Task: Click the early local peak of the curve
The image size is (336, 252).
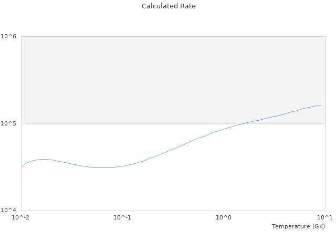Action: [x=44, y=159]
